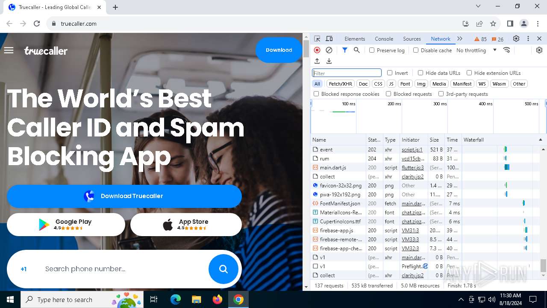The width and height of the screenshot is (547, 308).
Task: Filter requests by Img
Action: (x=421, y=84)
